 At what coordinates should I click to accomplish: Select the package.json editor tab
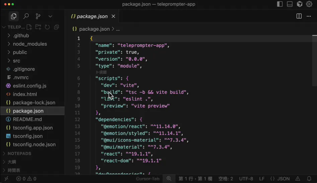[92, 16]
